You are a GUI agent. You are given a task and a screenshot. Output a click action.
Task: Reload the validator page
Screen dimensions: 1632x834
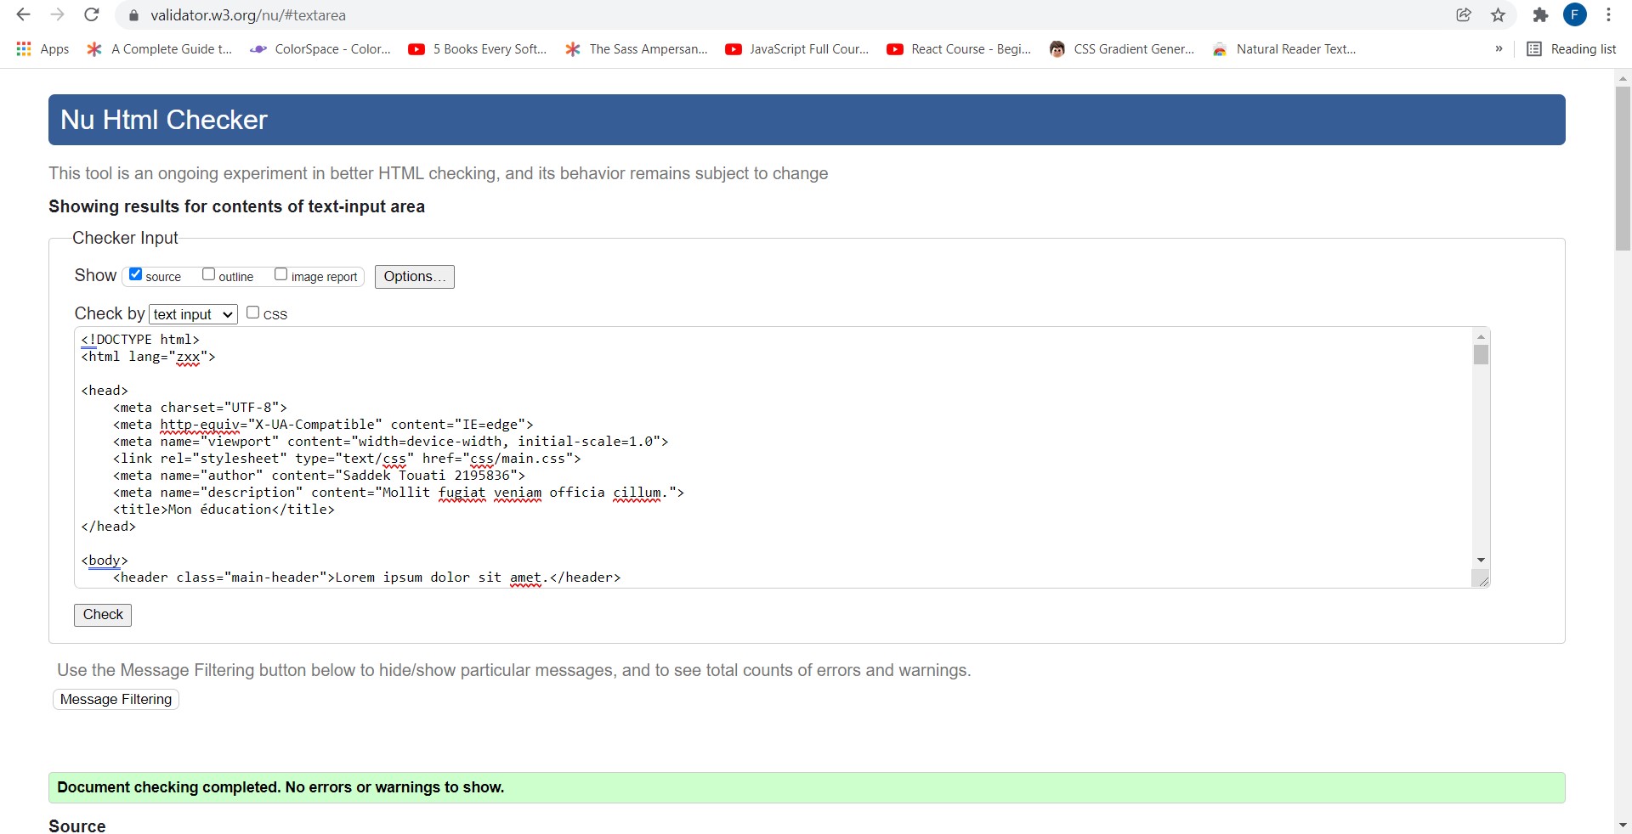point(92,14)
